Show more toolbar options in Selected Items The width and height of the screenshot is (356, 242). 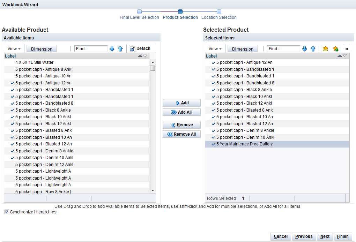[347, 49]
